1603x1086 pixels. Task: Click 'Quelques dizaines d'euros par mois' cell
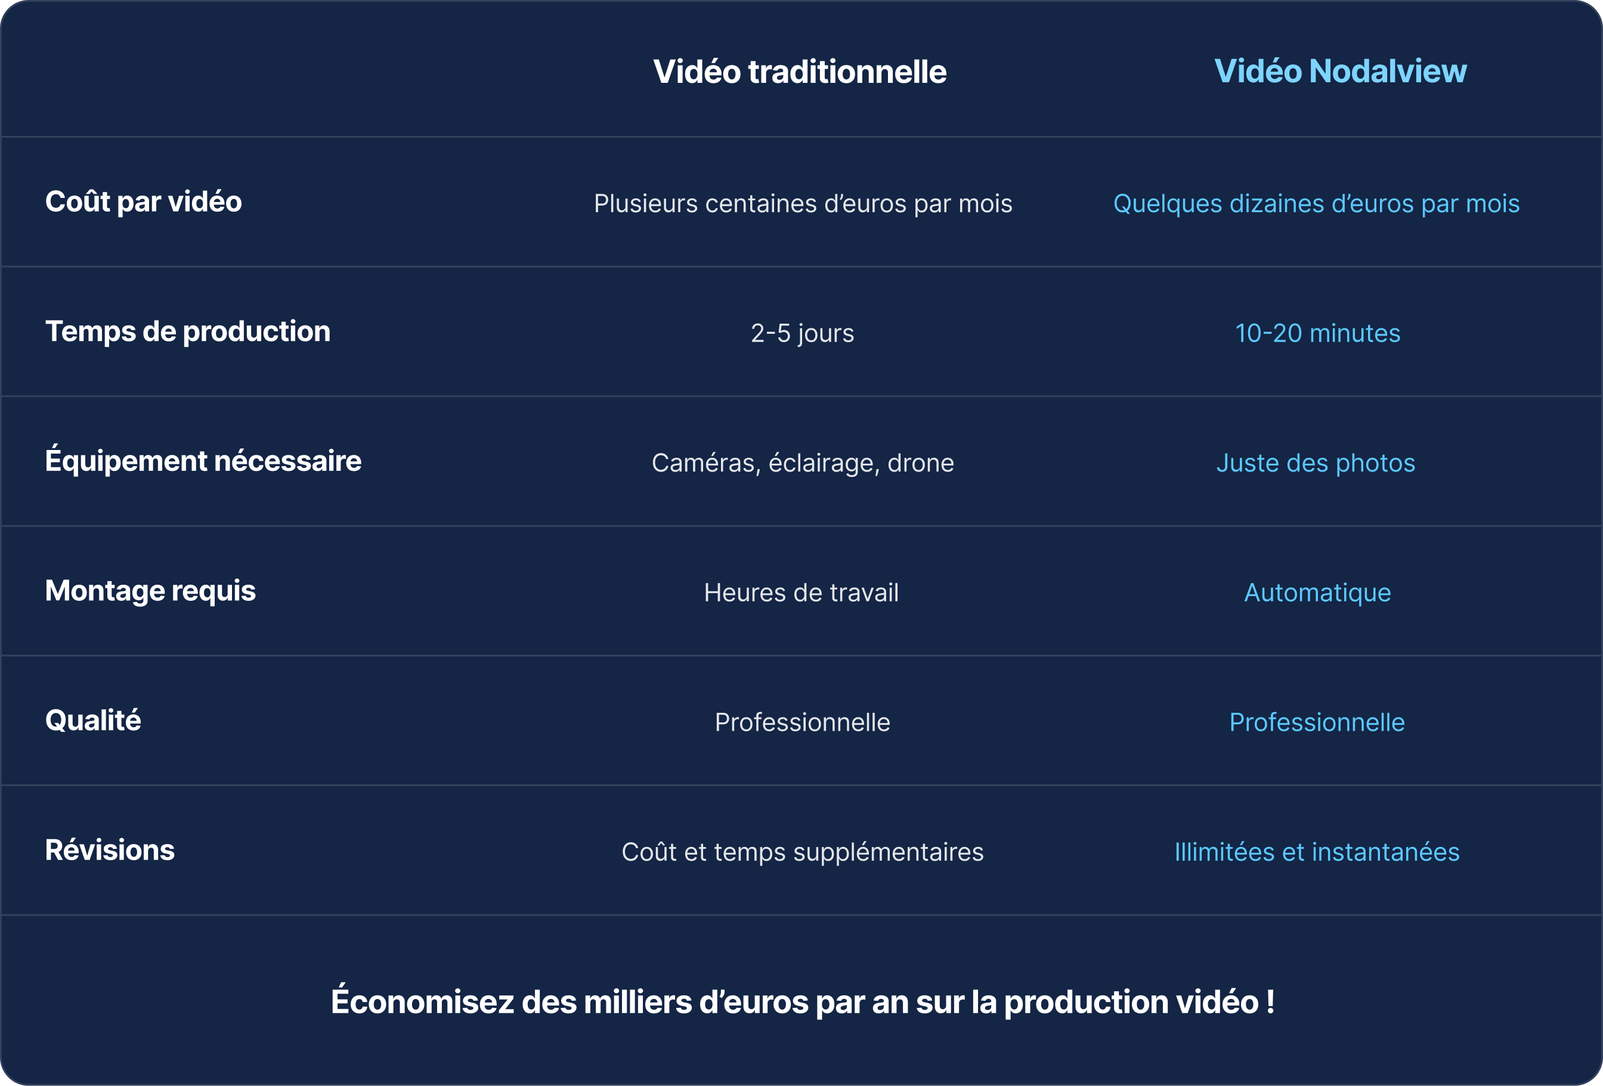coord(1316,203)
